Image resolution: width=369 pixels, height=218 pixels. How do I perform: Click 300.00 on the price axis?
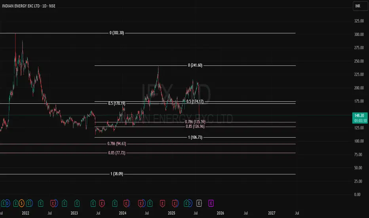point(359,34)
